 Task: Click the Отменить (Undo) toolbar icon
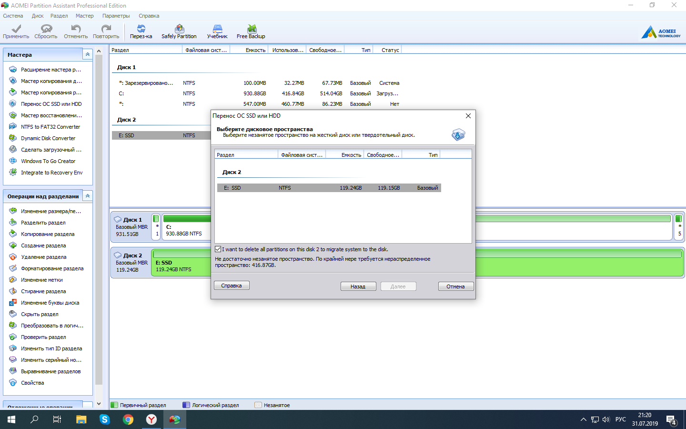coord(76,31)
